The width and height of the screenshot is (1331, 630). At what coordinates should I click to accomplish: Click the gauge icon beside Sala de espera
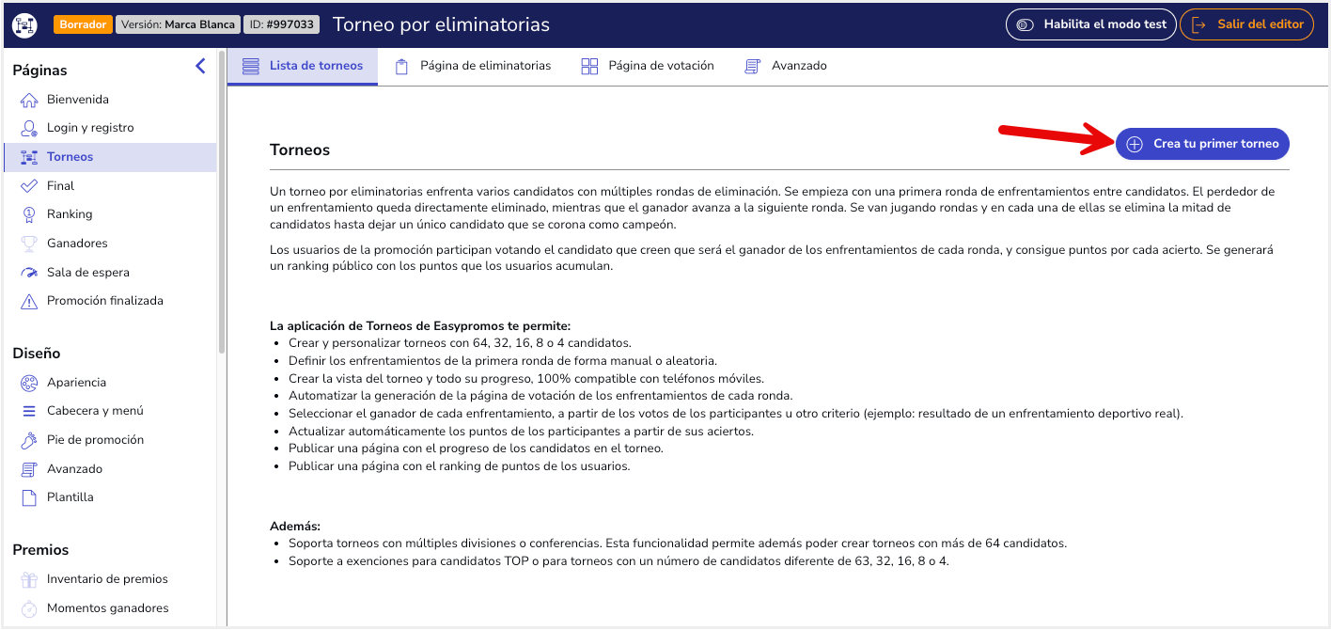(x=29, y=273)
